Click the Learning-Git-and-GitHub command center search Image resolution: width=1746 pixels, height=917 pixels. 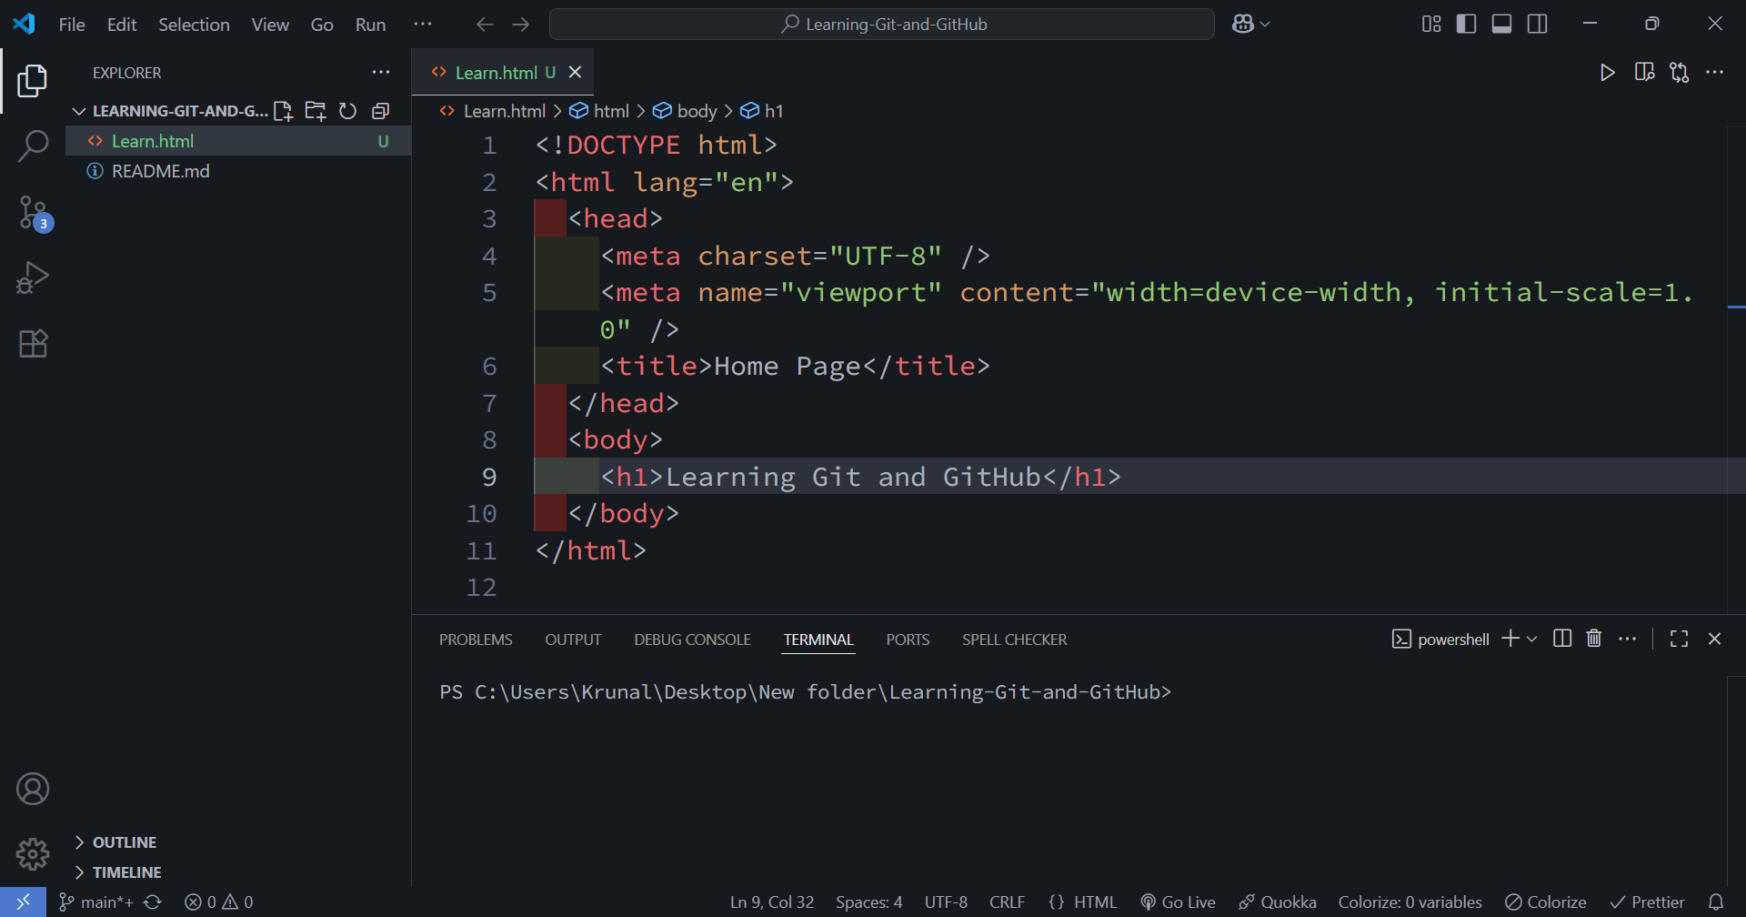click(882, 25)
